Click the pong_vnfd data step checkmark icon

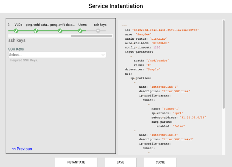[x=60, y=31]
